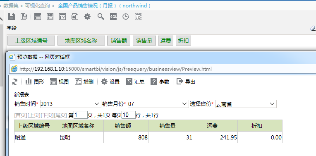Click the 31 sales quantity cell

[x=171, y=137]
